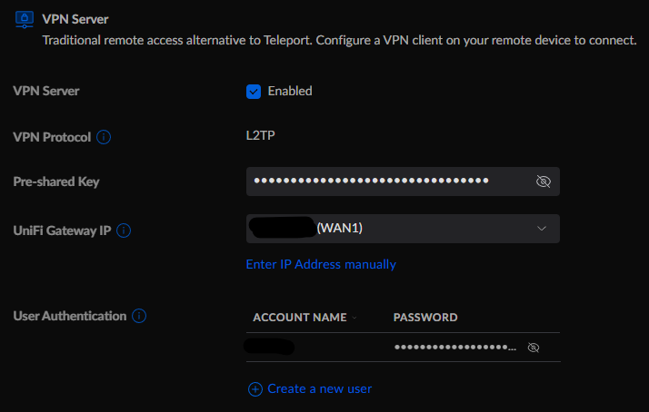
Task: Open the UniFi Gateway IP (WAN1) combo box
Action: (403, 229)
